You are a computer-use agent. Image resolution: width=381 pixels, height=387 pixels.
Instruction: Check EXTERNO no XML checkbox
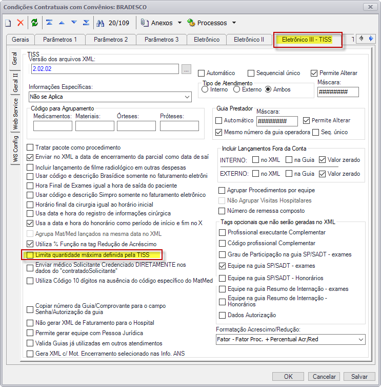(x=256, y=174)
